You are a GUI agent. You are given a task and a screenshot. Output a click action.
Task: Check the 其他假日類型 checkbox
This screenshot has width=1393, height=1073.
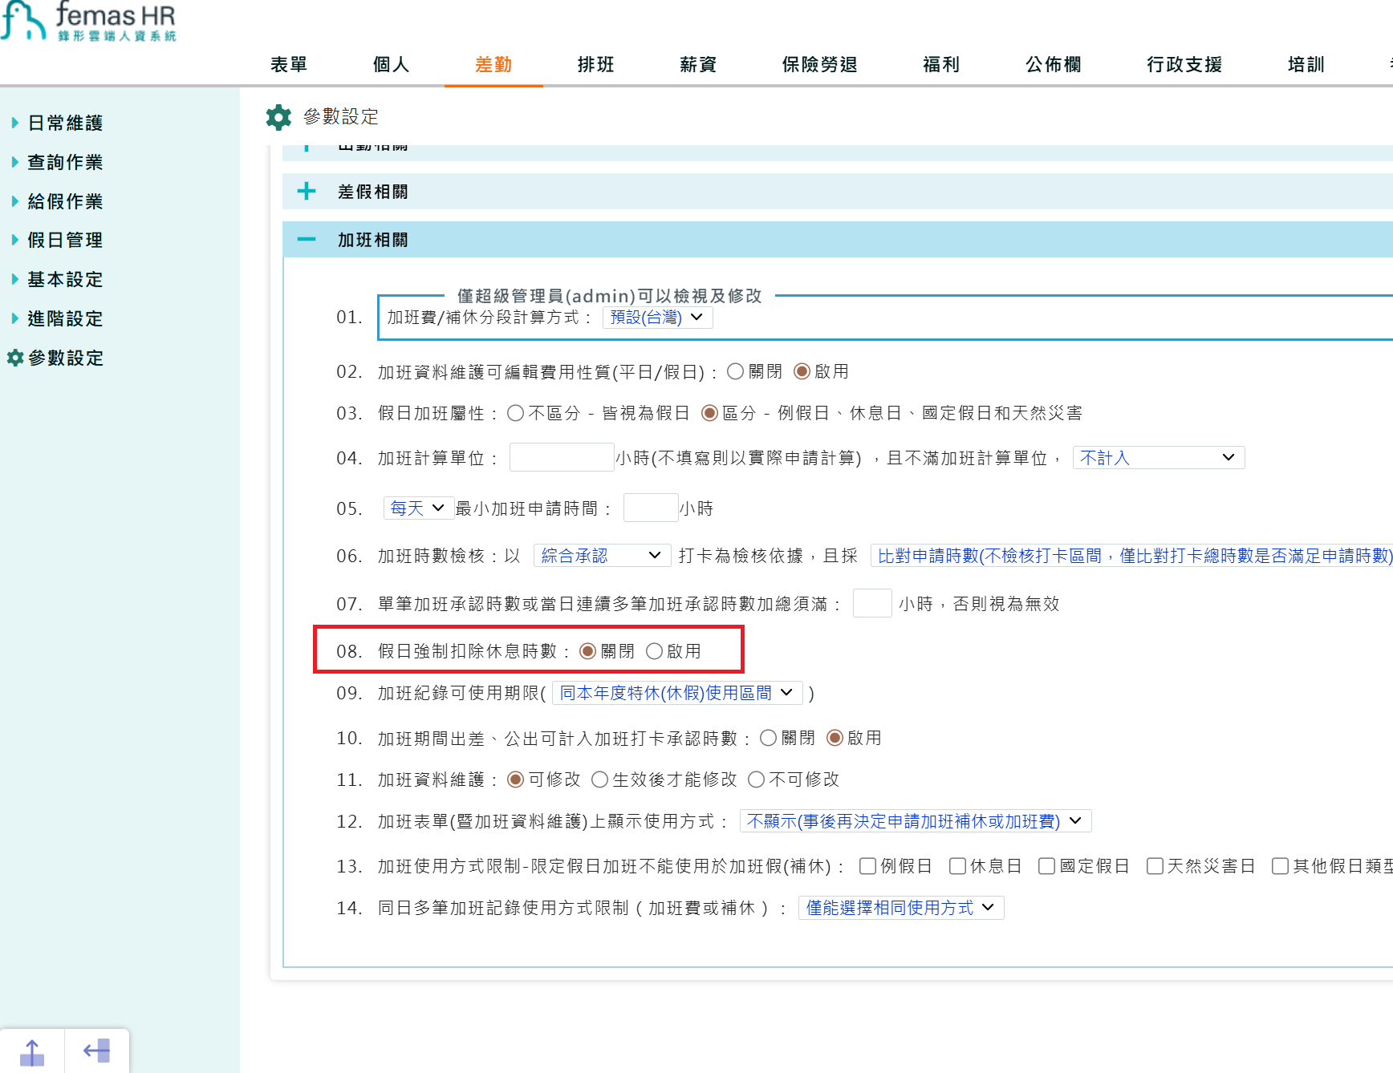[1281, 866]
